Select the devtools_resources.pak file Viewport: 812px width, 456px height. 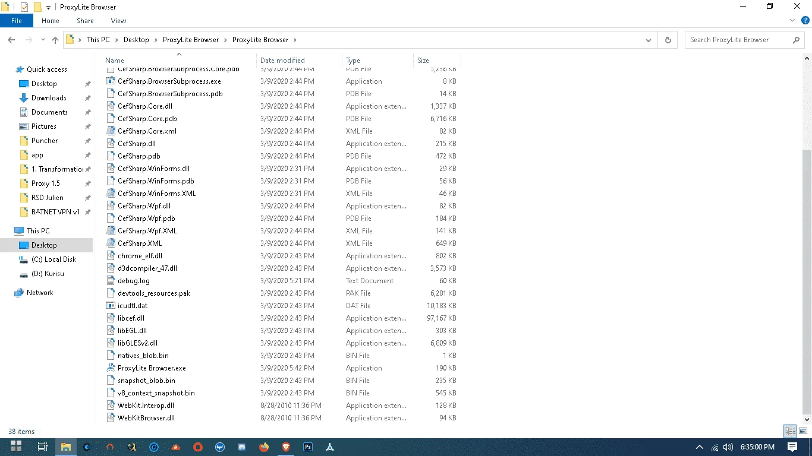coord(154,293)
